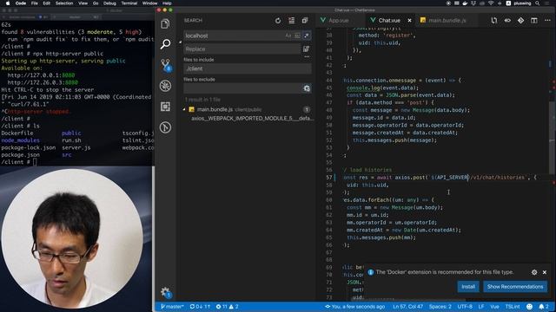Show errors and warnings in status bar

pos(227,306)
